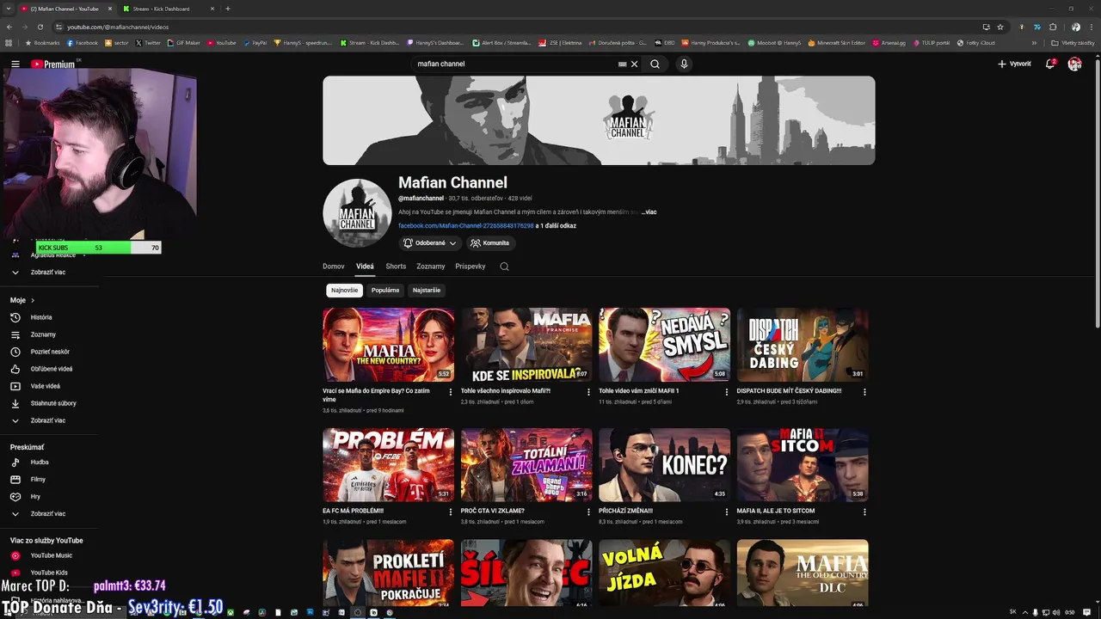Start voice search with the microphone icon

pos(684,64)
